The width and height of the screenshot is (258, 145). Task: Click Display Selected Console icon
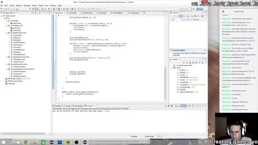(193, 106)
